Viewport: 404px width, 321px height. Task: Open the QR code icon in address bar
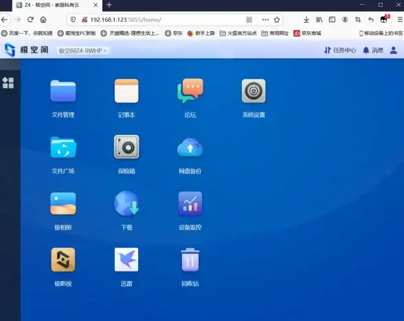coord(249,20)
